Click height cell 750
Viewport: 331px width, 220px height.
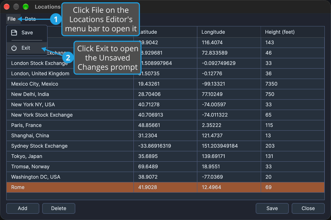(293, 94)
